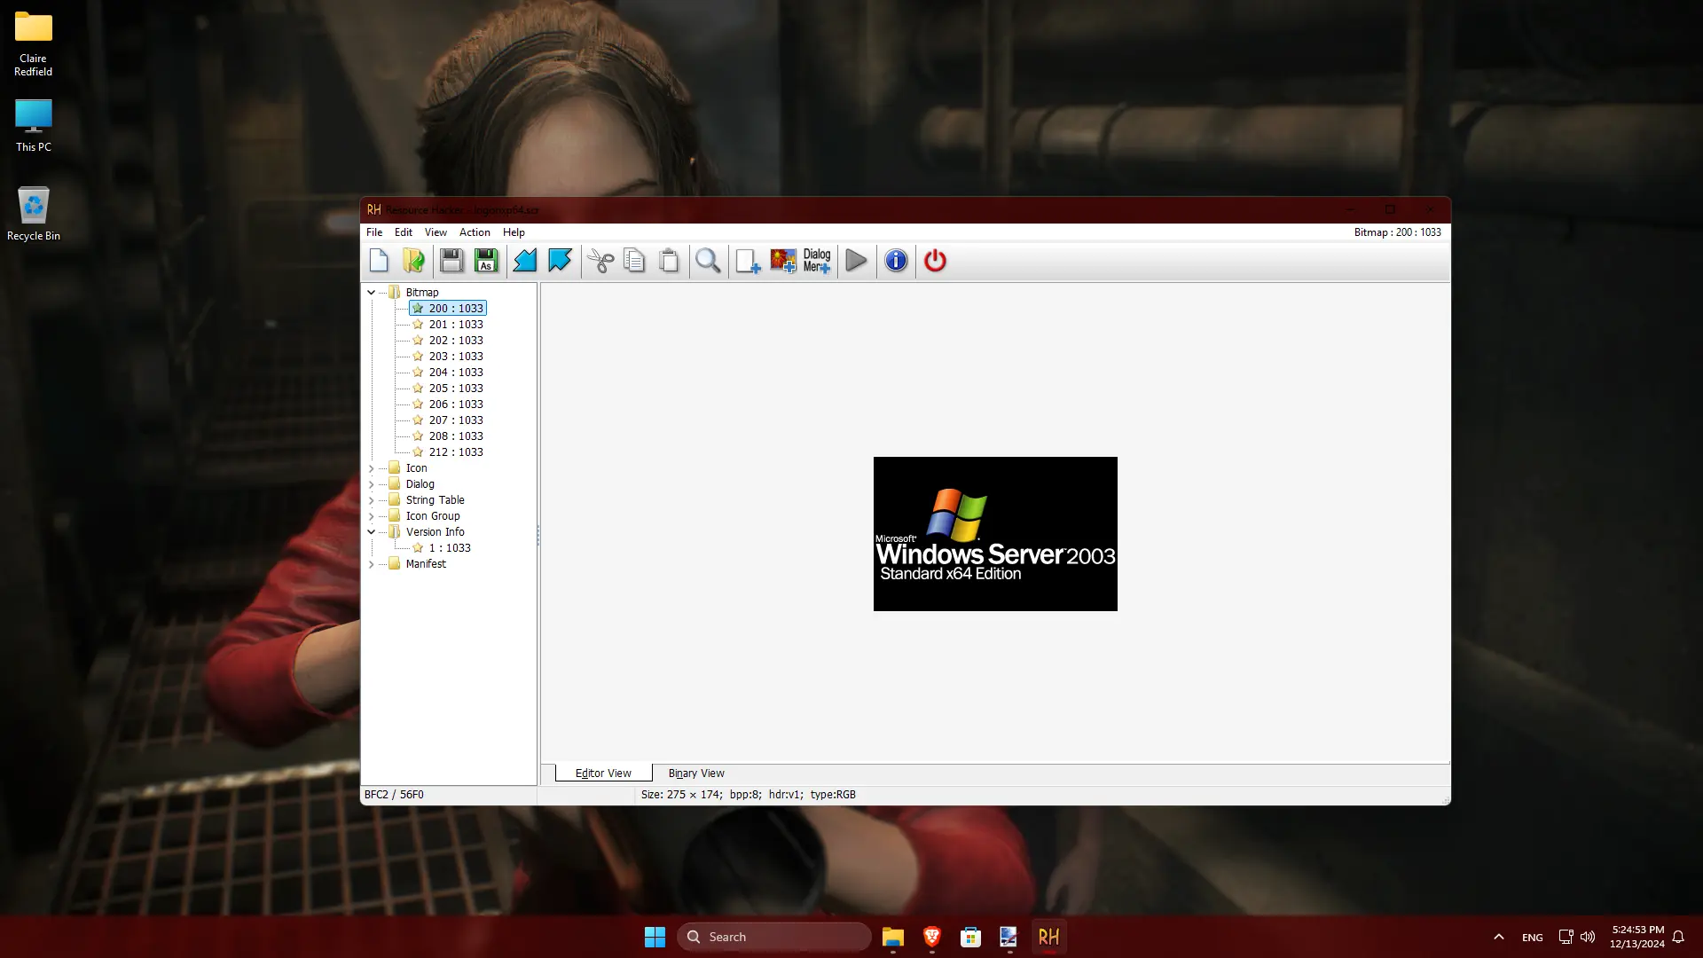The image size is (1703, 958).
Task: Expand the Manifest tree node
Action: [x=372, y=564]
